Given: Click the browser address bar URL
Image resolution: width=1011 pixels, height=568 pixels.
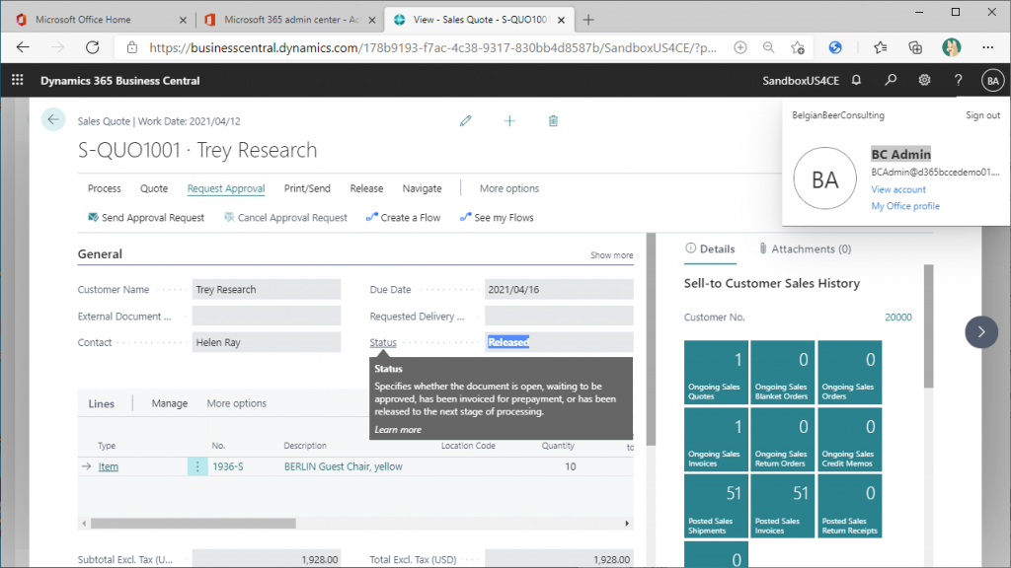Looking at the screenshot, I should click(x=432, y=47).
